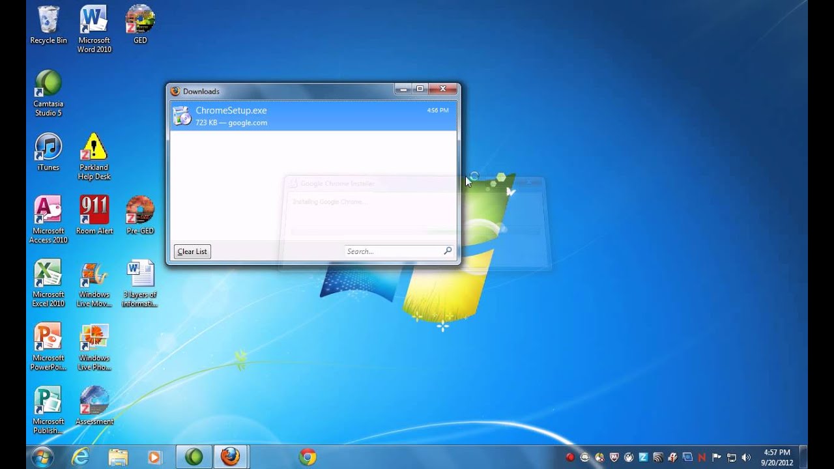Image resolution: width=834 pixels, height=469 pixels.
Task: Switch to Firefox in the taskbar
Action: [x=230, y=457]
